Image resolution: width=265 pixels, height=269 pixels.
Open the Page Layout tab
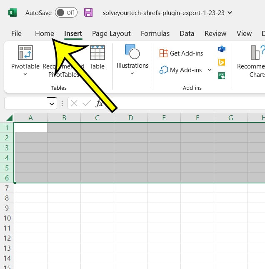point(111,33)
